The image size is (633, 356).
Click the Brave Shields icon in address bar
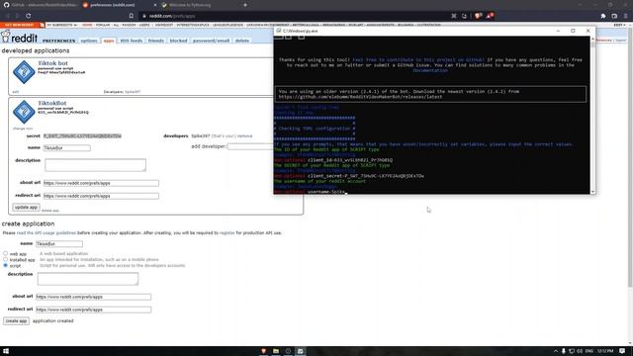coord(478,16)
